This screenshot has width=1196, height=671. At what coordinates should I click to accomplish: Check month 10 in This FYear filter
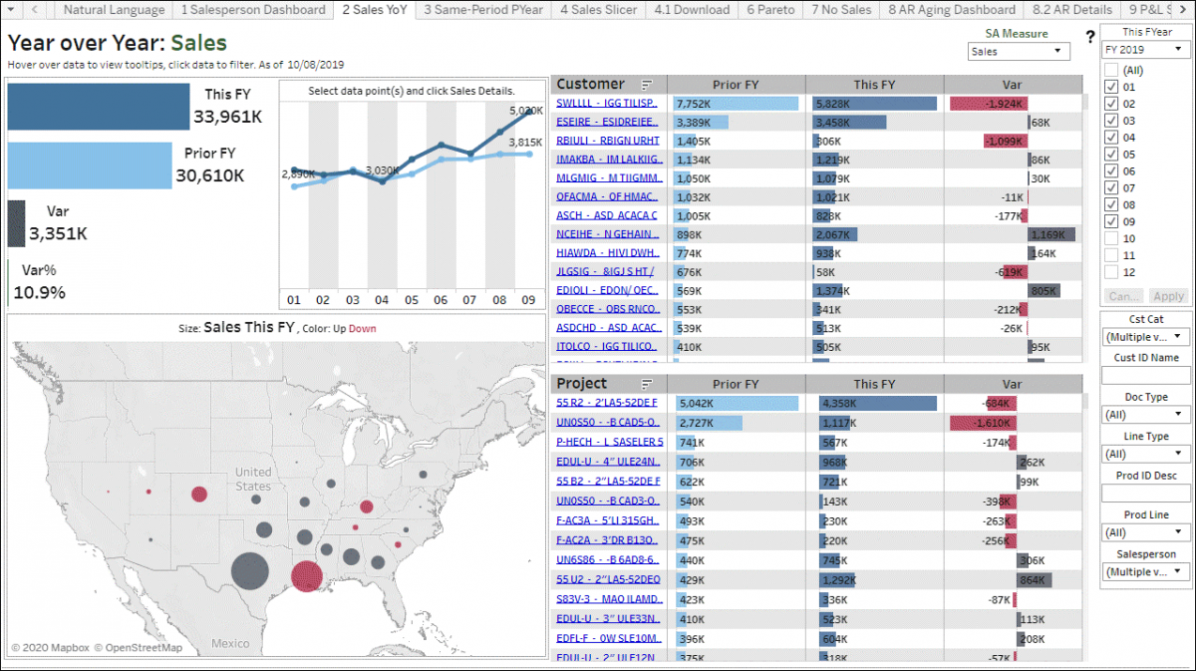(x=1113, y=237)
